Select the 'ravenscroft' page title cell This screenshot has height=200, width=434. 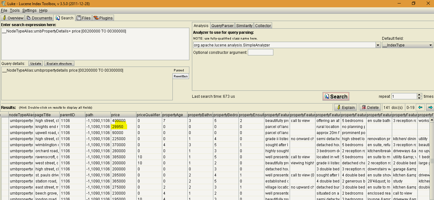tap(47, 157)
